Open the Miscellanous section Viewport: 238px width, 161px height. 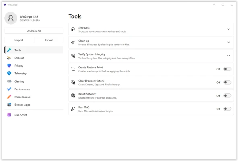[x=34, y=97]
